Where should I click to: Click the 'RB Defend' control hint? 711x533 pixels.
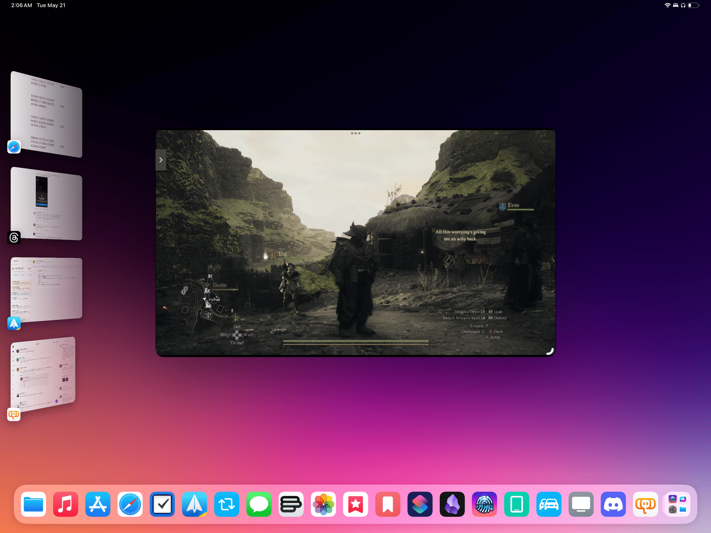tap(497, 318)
